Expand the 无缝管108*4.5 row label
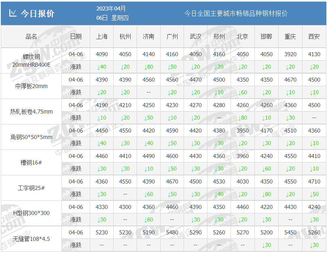Viewport: 328px width, 253px height. point(31,238)
